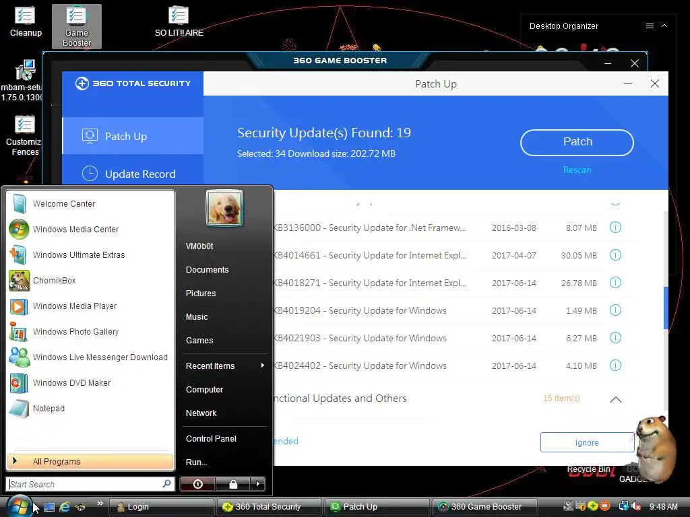
Task: Expand Recent Items submenu
Action: pos(224,366)
